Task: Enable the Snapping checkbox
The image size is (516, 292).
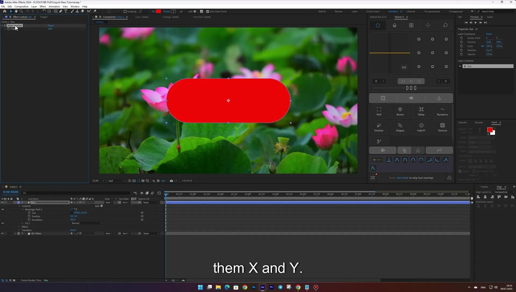Action: pos(125,12)
